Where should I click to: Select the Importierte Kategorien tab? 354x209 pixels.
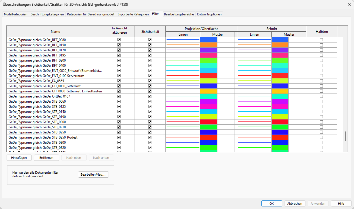point(132,14)
